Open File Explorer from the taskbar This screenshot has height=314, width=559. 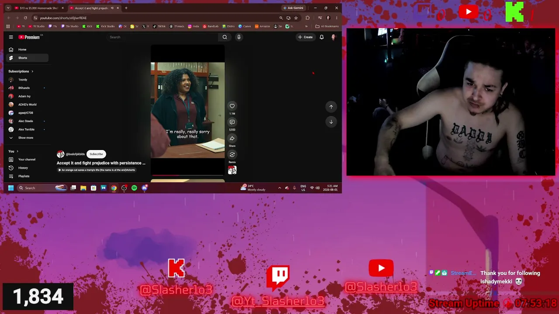tap(83, 188)
